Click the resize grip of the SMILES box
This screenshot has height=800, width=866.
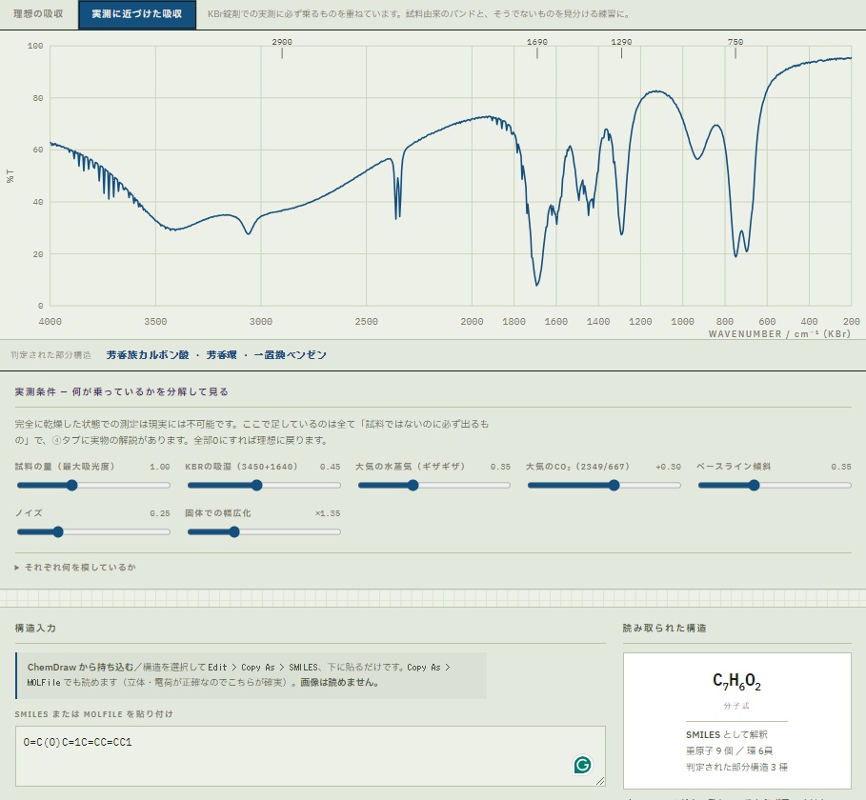point(600,781)
